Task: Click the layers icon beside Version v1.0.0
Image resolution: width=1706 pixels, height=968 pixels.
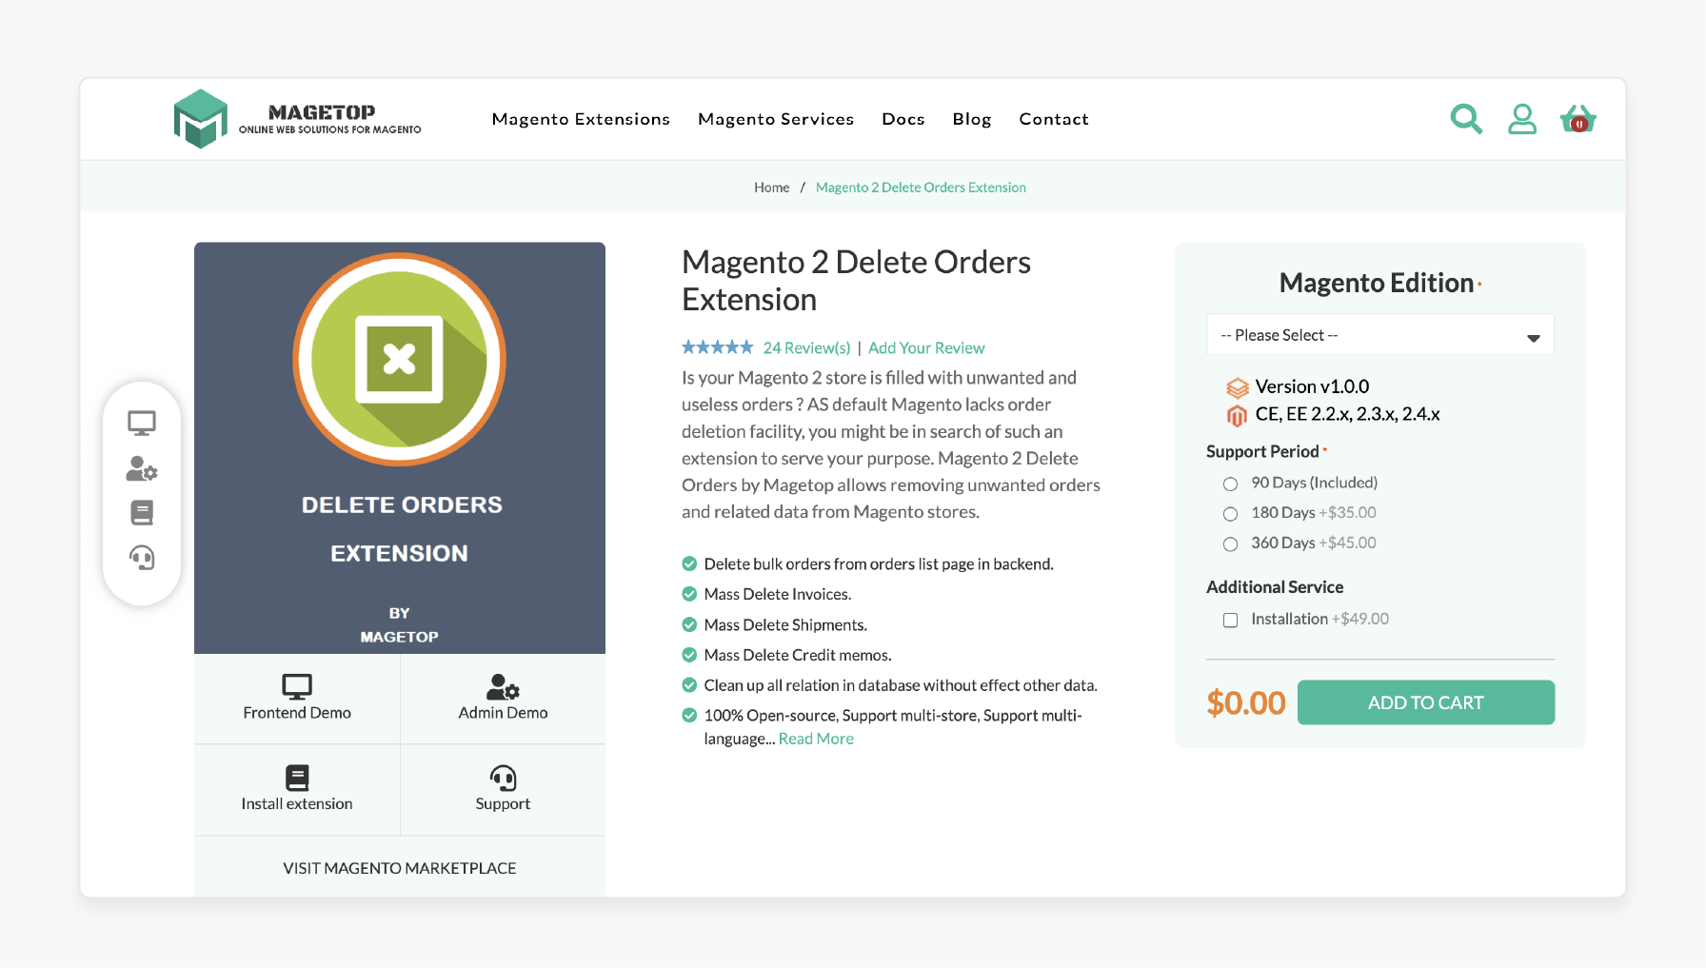Action: pos(1237,387)
